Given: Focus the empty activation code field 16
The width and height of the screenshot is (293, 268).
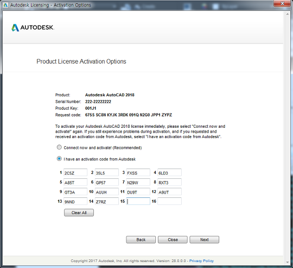Looking at the screenshot, I should pyautogui.click(x=169, y=201).
